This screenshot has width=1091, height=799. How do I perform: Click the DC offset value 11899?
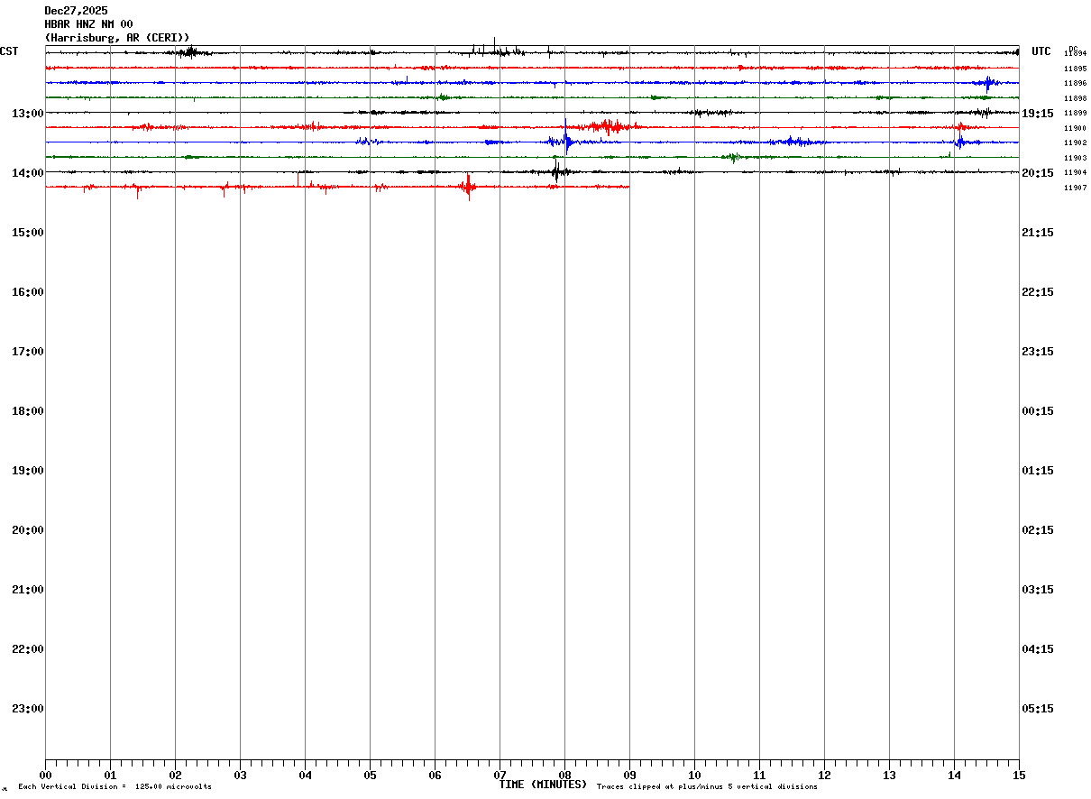click(x=1075, y=113)
